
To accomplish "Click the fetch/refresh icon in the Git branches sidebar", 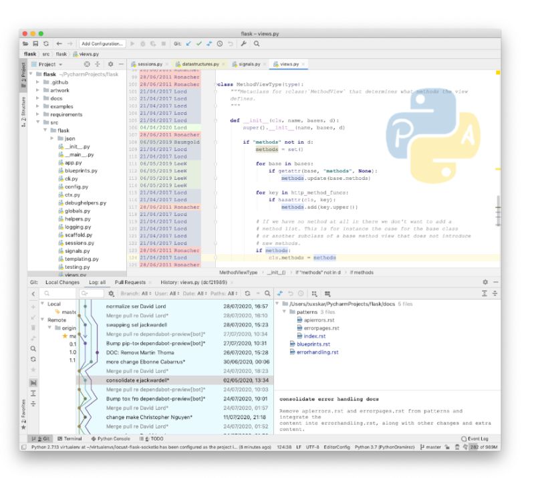I will [x=33, y=359].
